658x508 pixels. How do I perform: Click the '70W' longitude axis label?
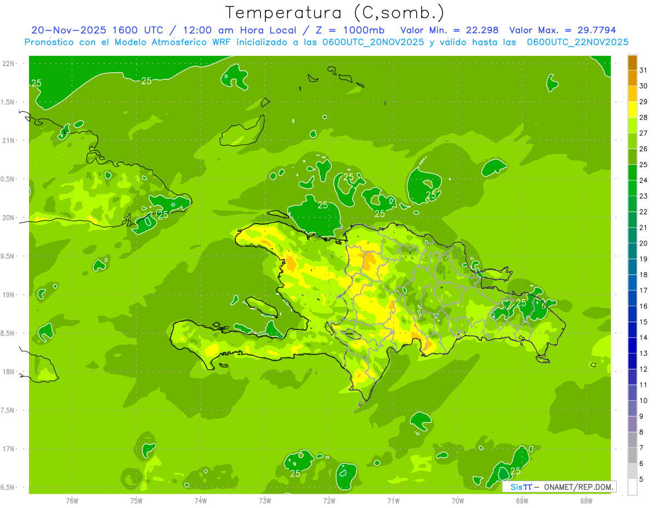458,501
